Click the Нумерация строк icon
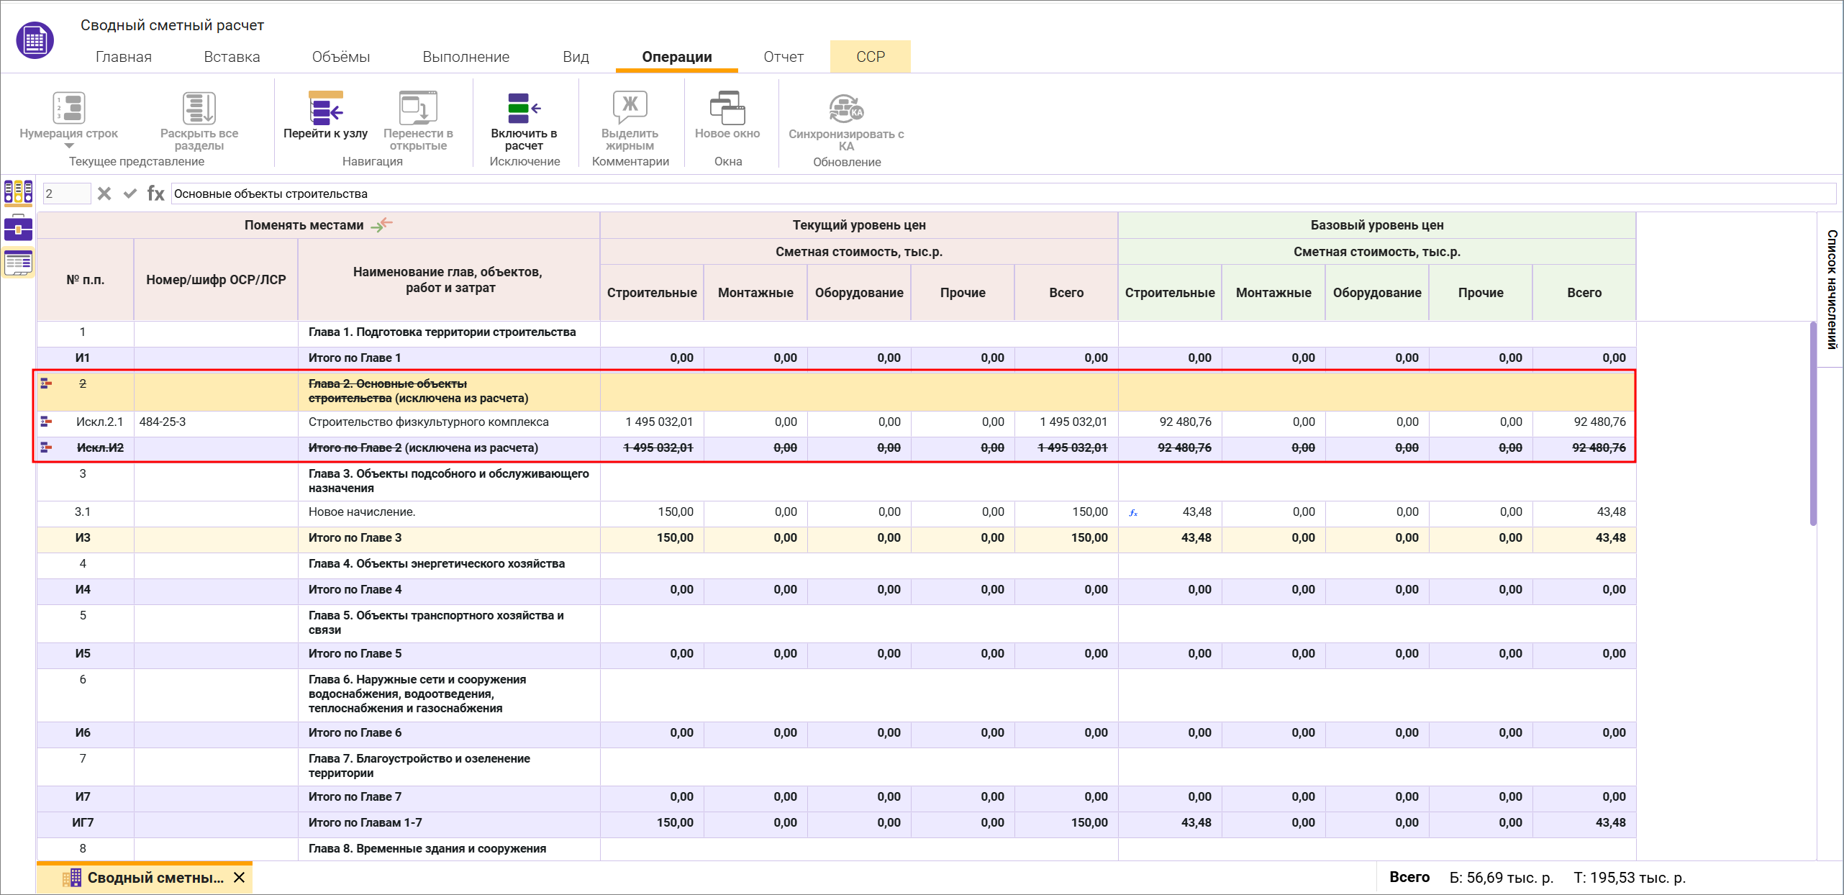Screen dimensions: 1844x895 (69, 108)
